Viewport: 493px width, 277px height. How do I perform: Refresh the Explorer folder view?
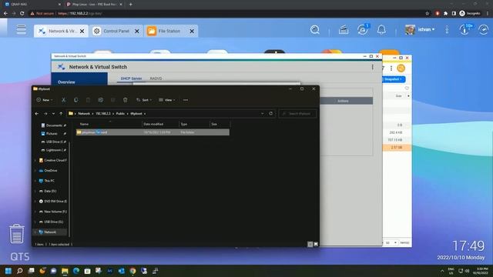tap(270, 114)
